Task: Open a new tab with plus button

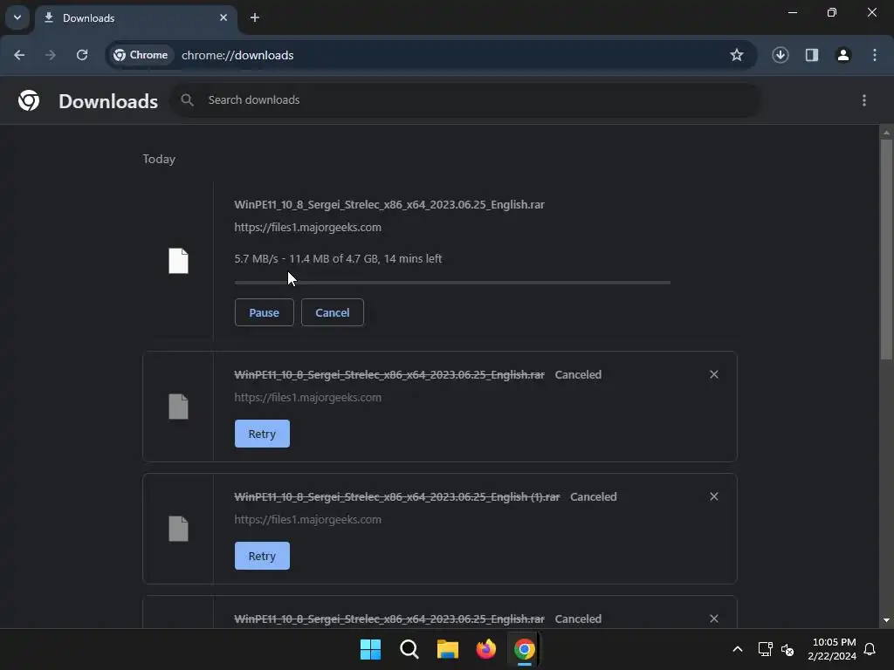Action: (255, 17)
